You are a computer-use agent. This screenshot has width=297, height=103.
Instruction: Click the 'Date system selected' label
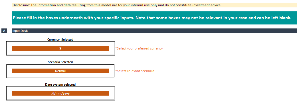(x=60, y=85)
